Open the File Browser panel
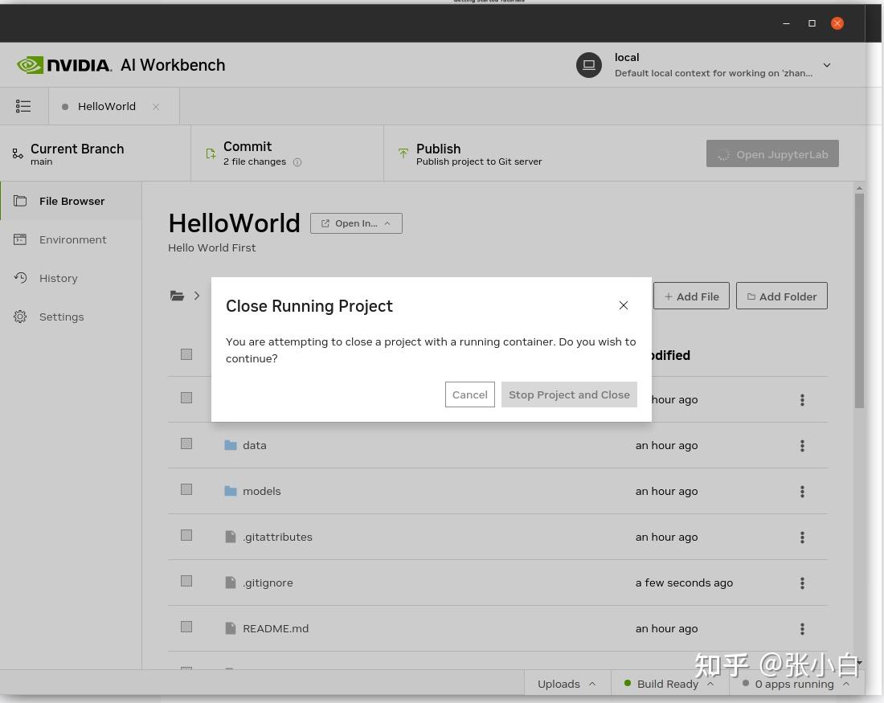This screenshot has width=884, height=703. point(72,201)
